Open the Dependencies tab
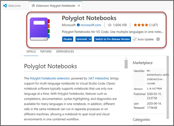 [x=65, y=52]
